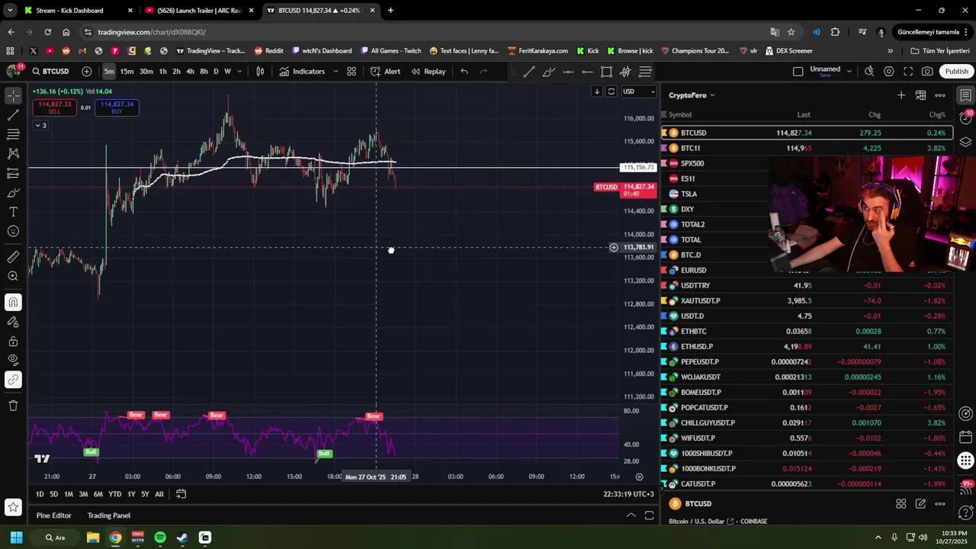Viewport: 976px width, 549px height.
Task: Hide all drawings with the eye icon
Action: 13,360
